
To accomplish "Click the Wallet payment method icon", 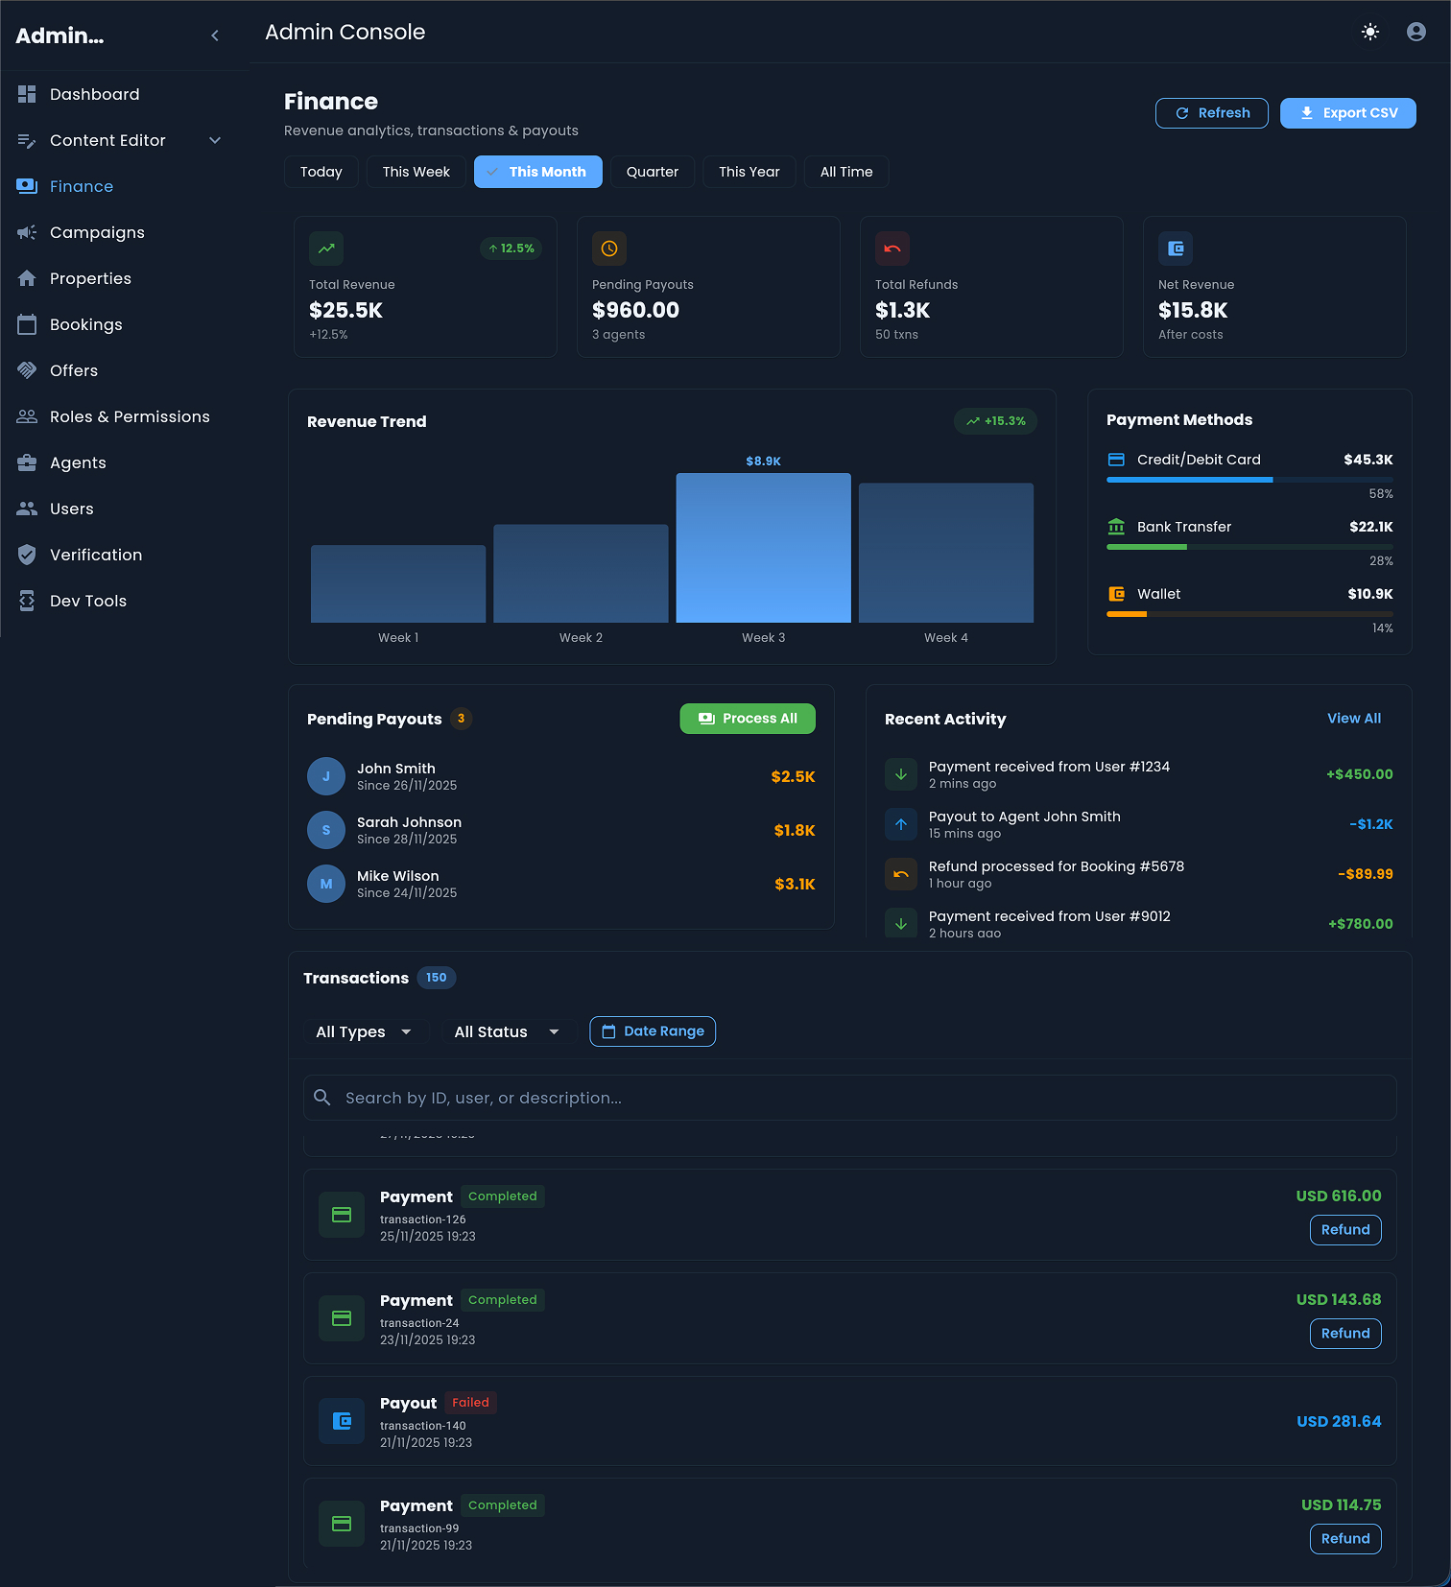I will pos(1116,594).
